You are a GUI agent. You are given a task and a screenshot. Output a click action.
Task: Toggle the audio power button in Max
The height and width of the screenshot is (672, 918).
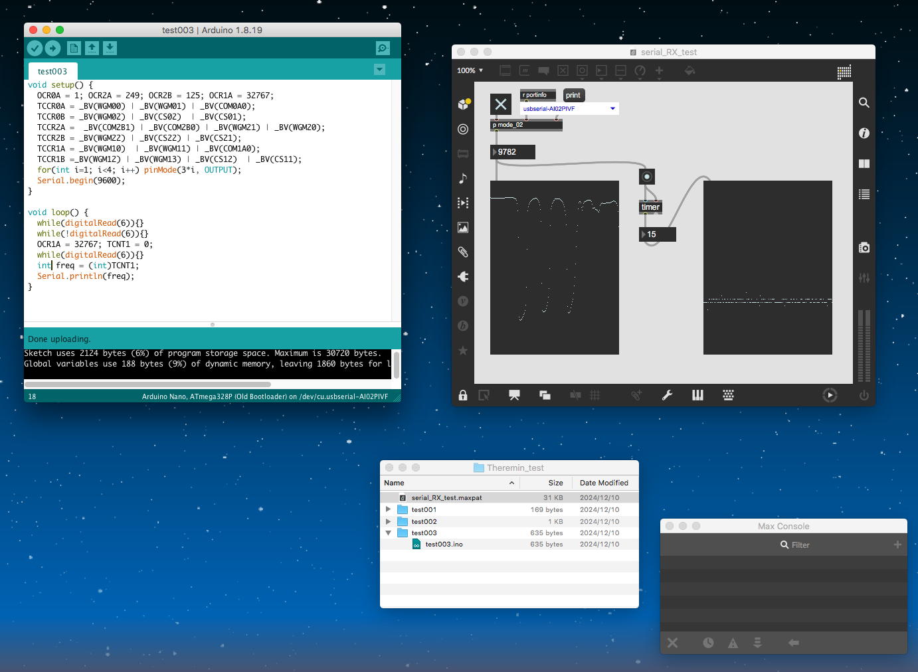[864, 395]
